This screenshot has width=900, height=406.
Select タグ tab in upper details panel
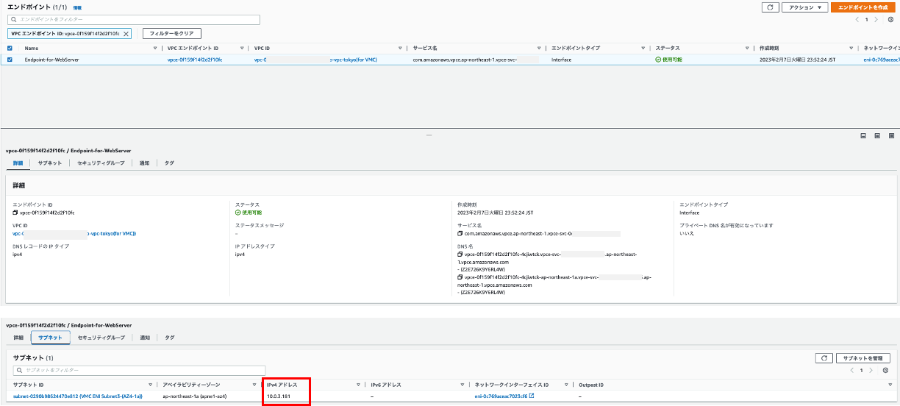[x=169, y=163]
